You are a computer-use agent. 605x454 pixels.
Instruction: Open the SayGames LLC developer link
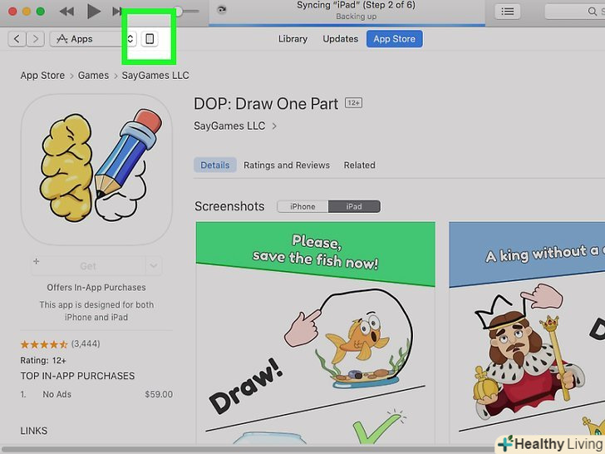point(229,126)
